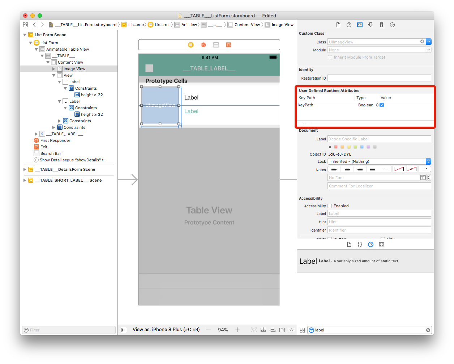Enable the Accessibility checkbox
The image size is (454, 364).
point(330,206)
